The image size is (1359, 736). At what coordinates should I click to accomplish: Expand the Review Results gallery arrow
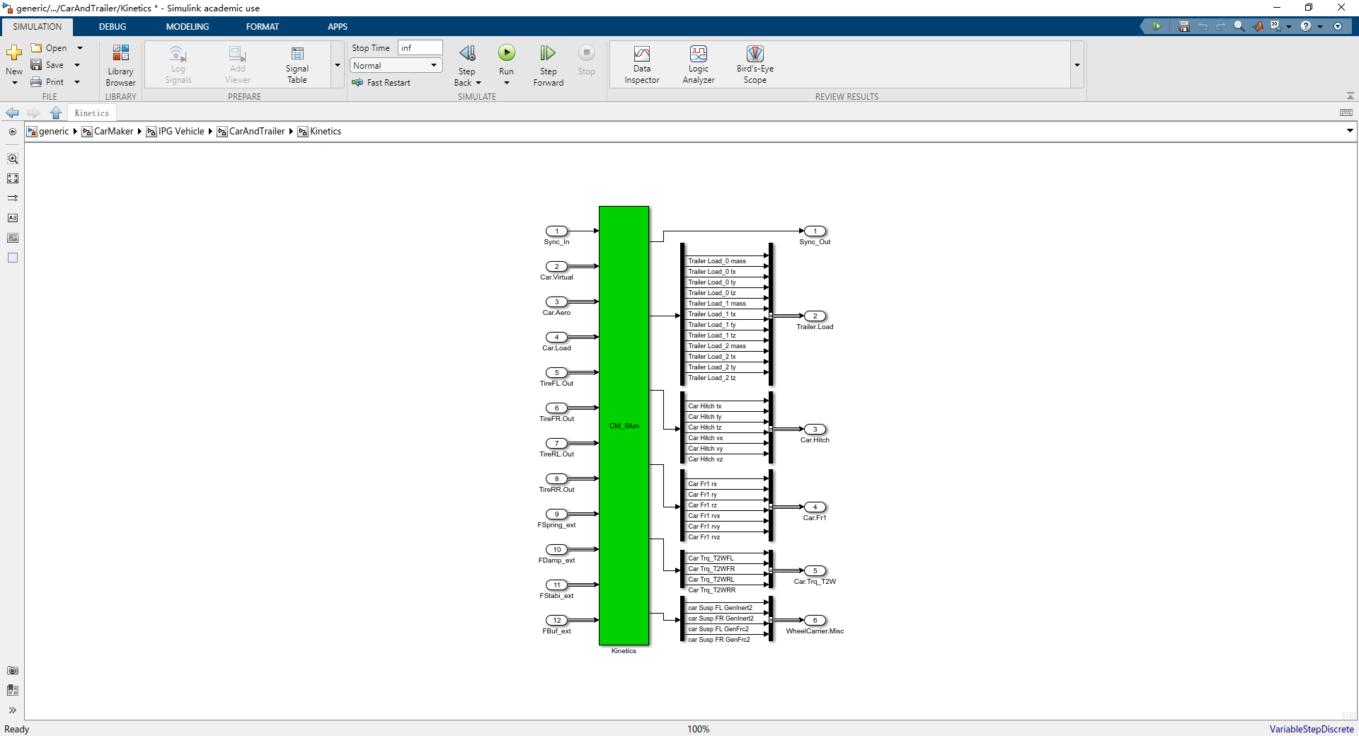pyautogui.click(x=1077, y=65)
